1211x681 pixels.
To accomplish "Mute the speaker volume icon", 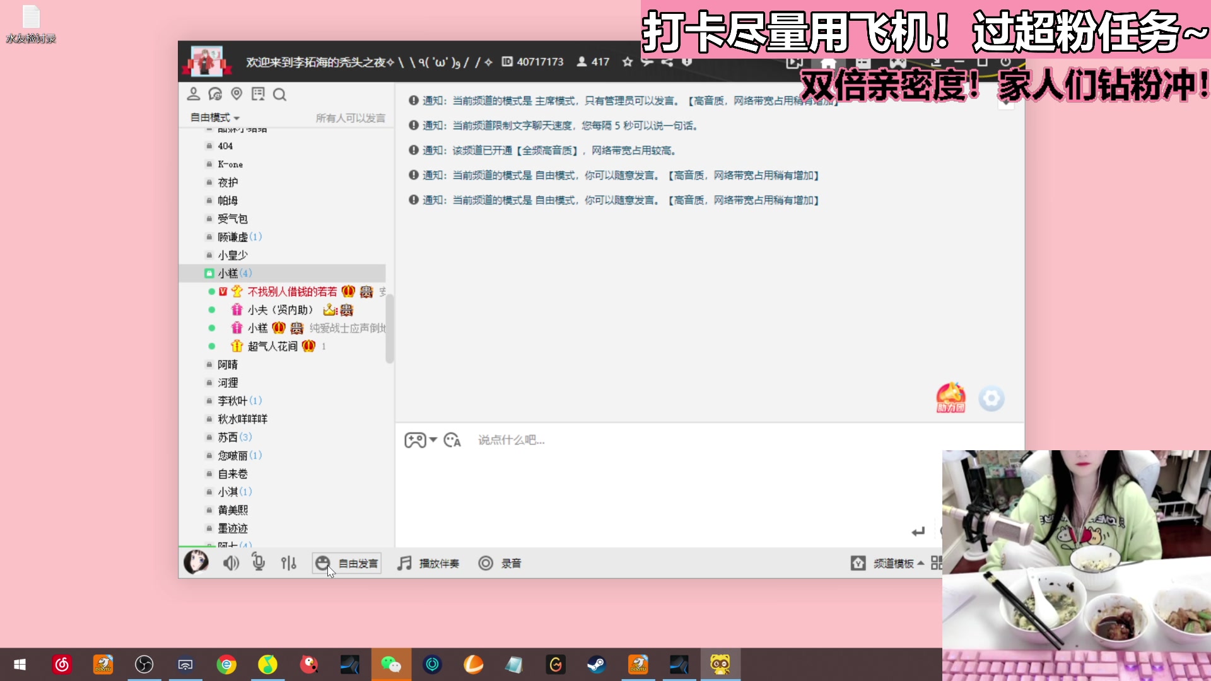I will tap(231, 562).
